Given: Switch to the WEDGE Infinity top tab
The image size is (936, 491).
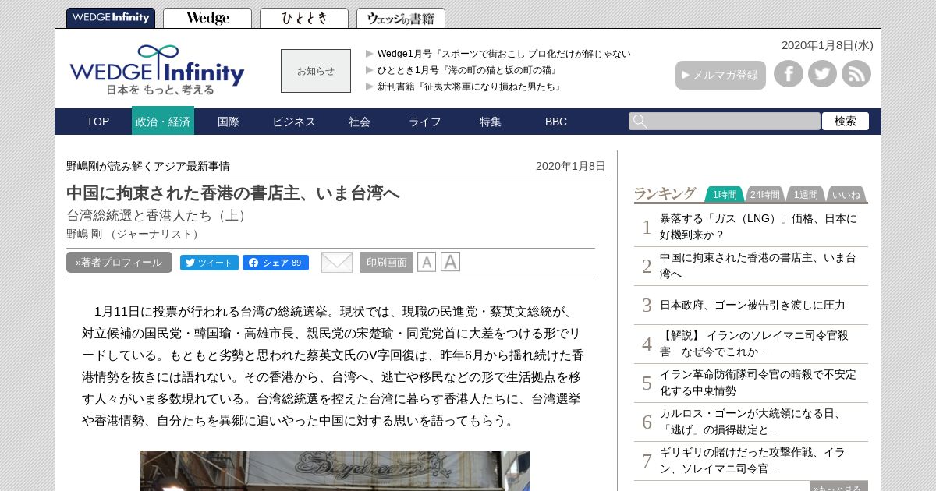Looking at the screenshot, I should click(111, 18).
